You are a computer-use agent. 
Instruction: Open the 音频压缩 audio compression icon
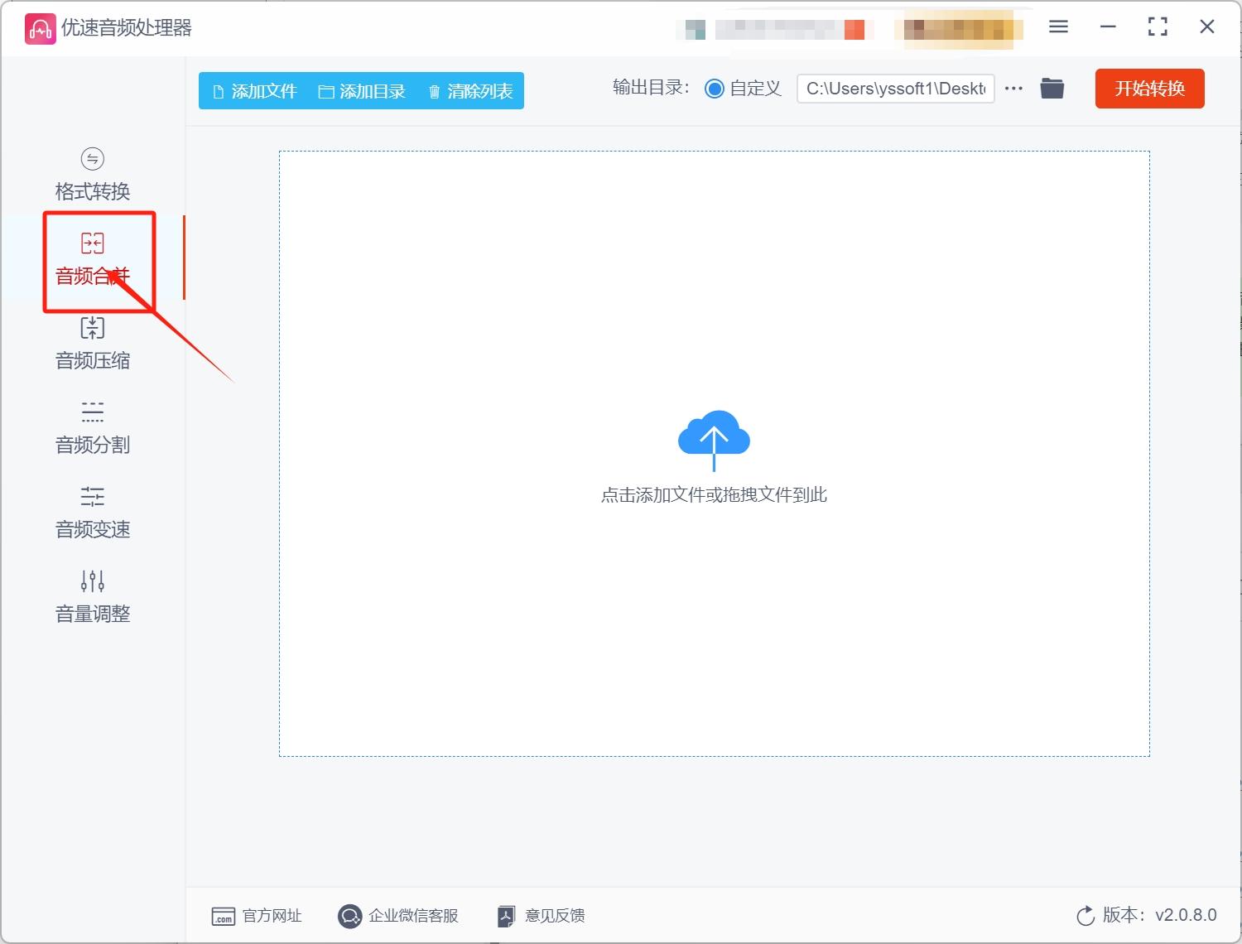[x=92, y=327]
